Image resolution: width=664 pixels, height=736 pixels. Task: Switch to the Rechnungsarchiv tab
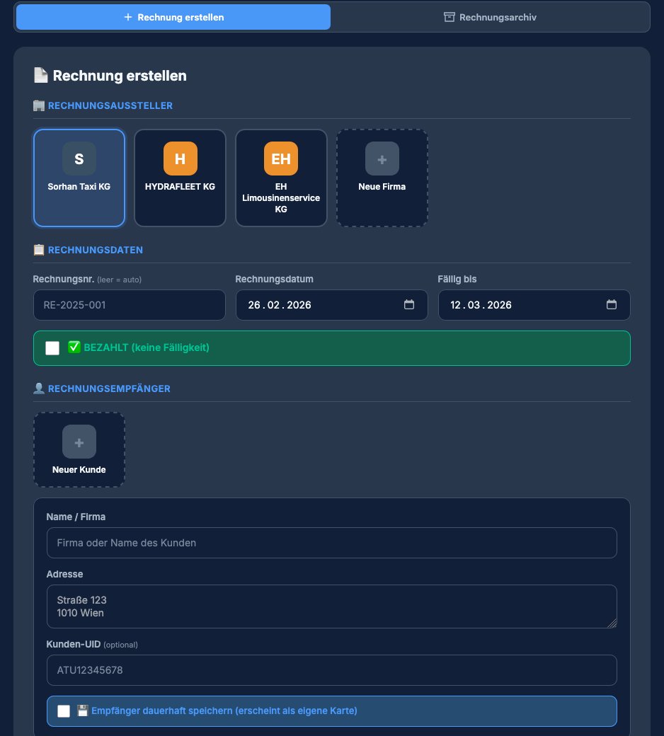[x=490, y=17]
